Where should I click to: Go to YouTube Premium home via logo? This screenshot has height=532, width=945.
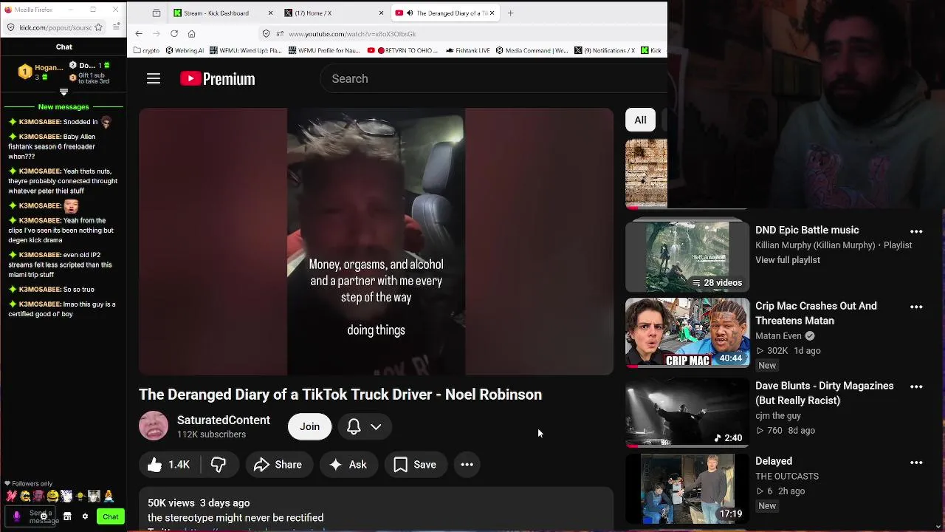pyautogui.click(x=218, y=78)
